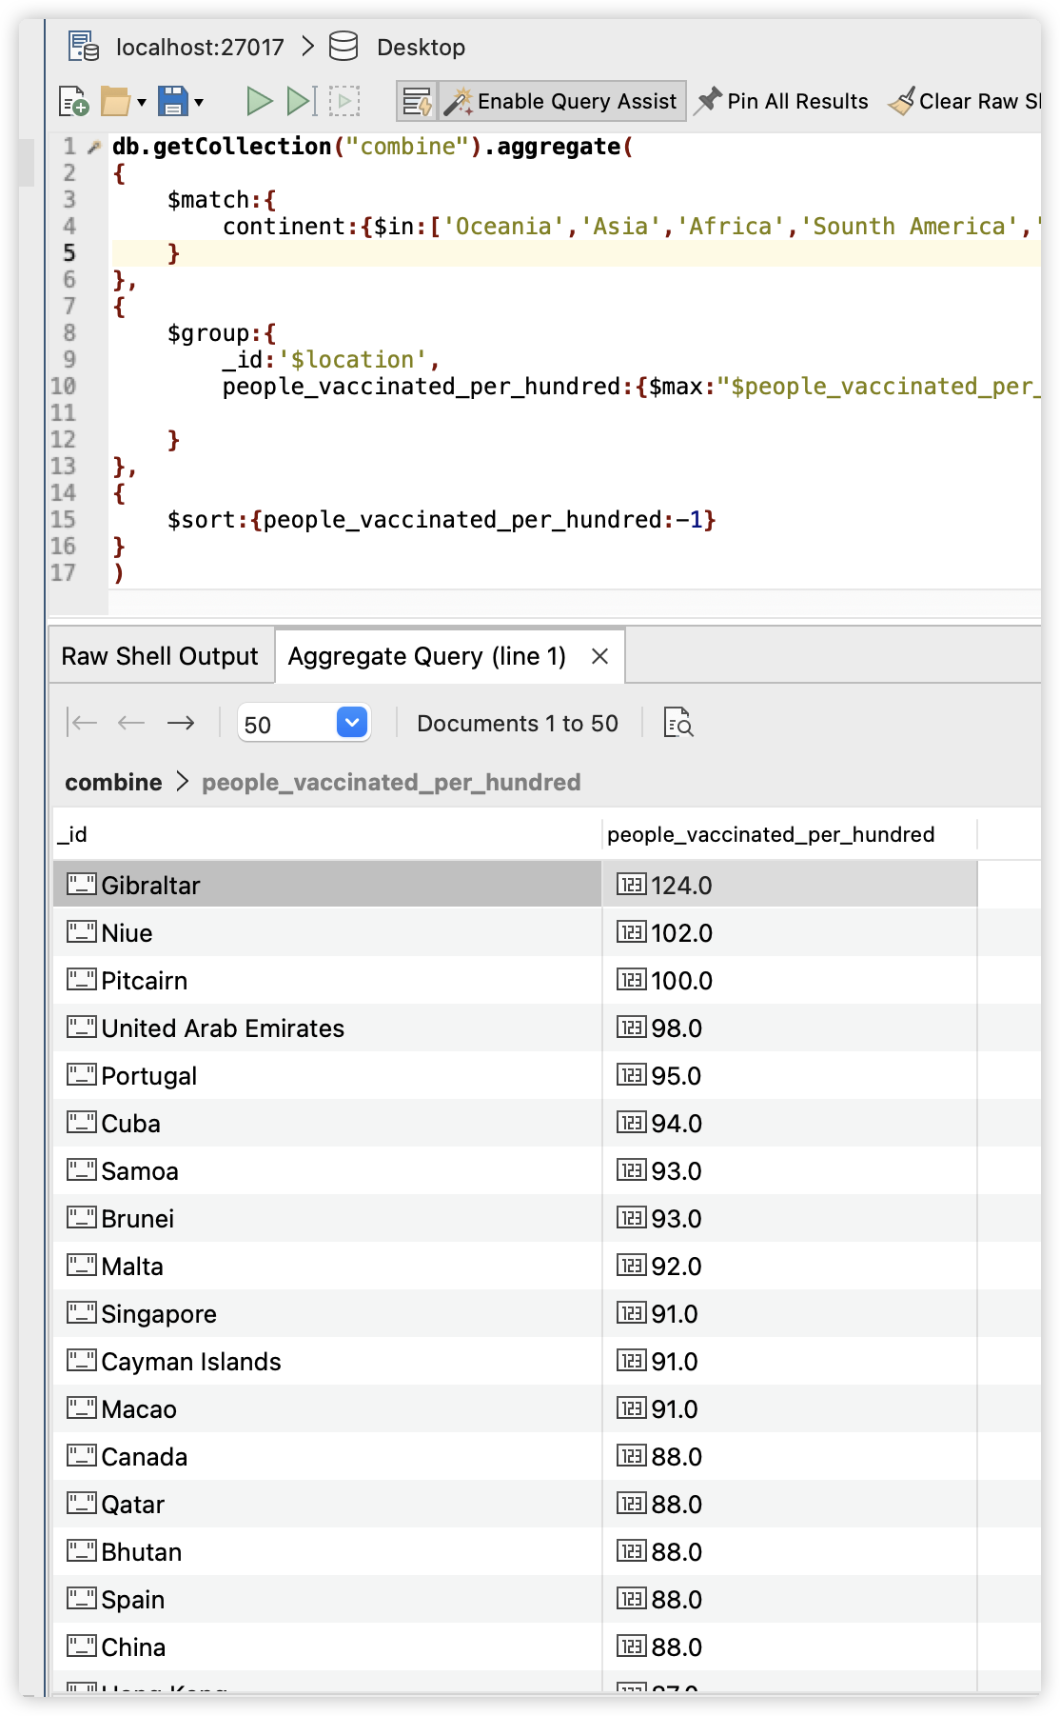Run the entire script with play button
This screenshot has height=1716, width=1060.
(x=259, y=101)
